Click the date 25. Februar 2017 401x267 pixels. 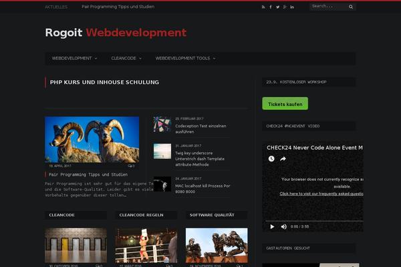pos(189,119)
